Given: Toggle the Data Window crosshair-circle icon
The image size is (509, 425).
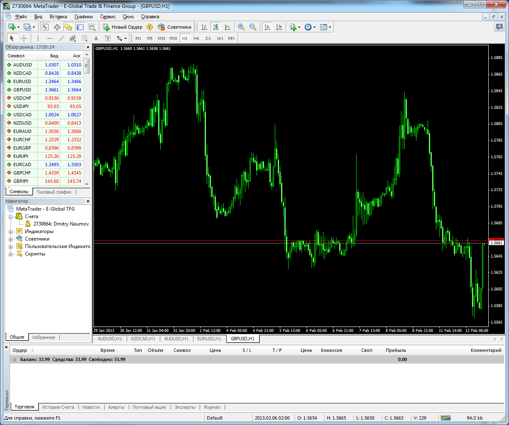Looking at the screenshot, I should [57, 27].
